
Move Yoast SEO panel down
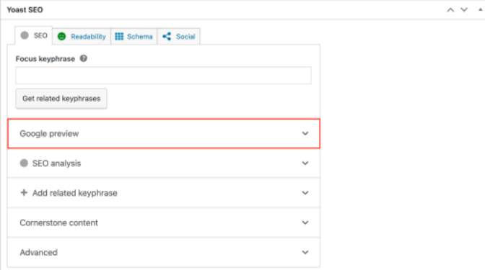tap(464, 10)
